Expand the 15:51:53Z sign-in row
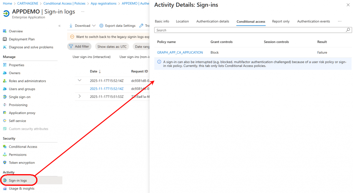This screenshot has width=353, height=193. pos(80,96)
